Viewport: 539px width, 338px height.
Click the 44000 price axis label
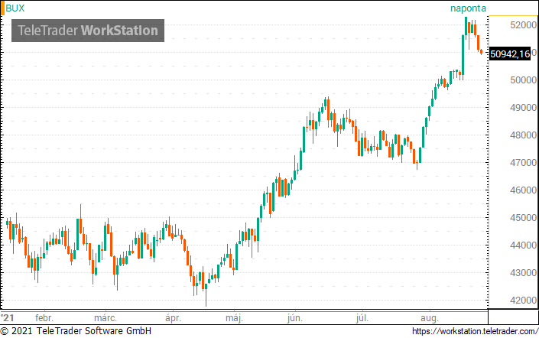(523, 245)
